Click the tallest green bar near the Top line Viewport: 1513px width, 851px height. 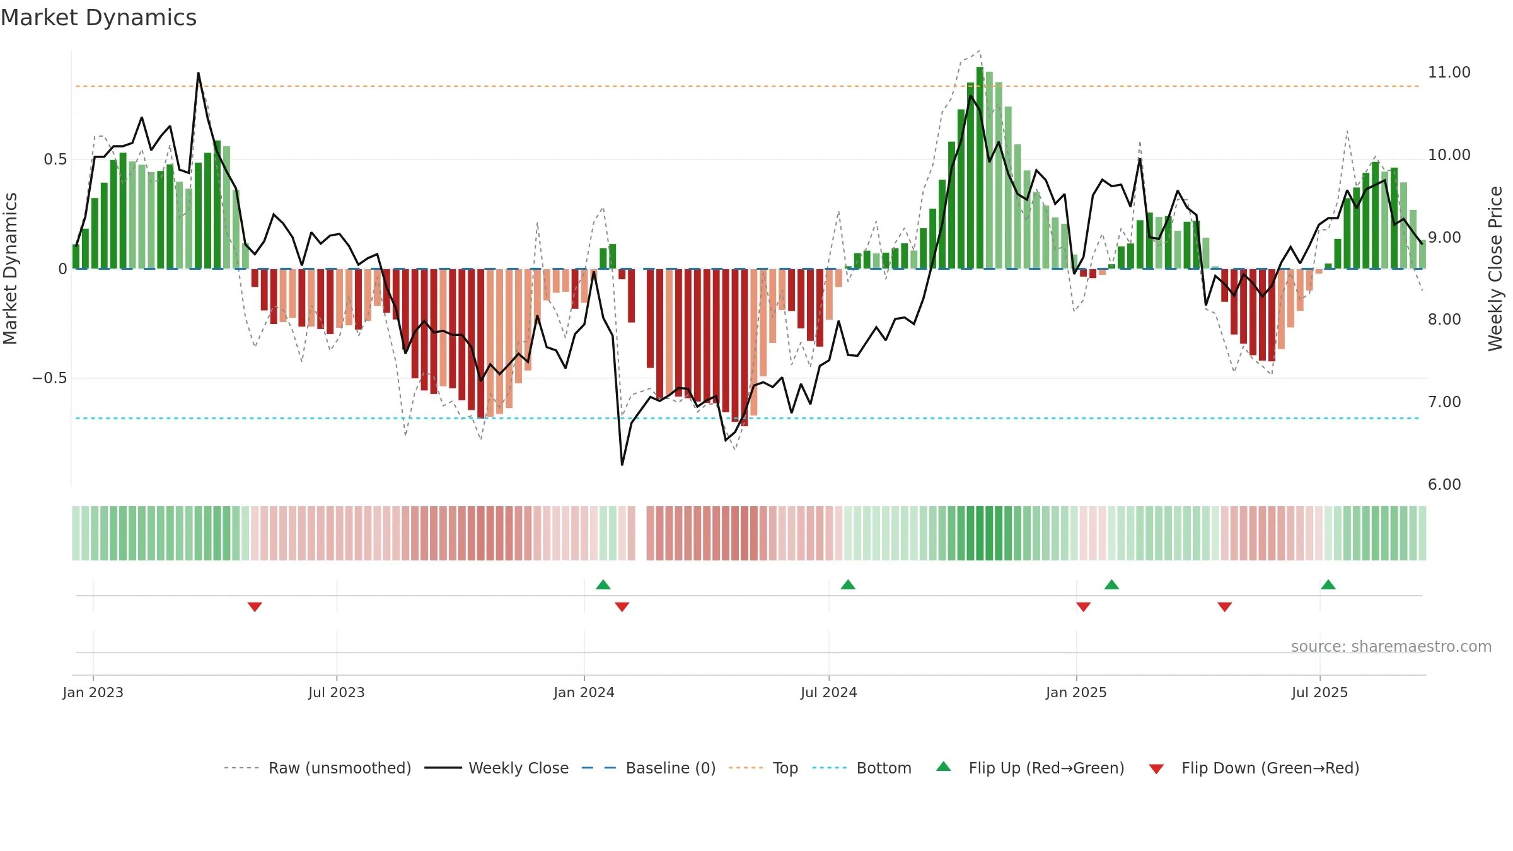(980, 168)
